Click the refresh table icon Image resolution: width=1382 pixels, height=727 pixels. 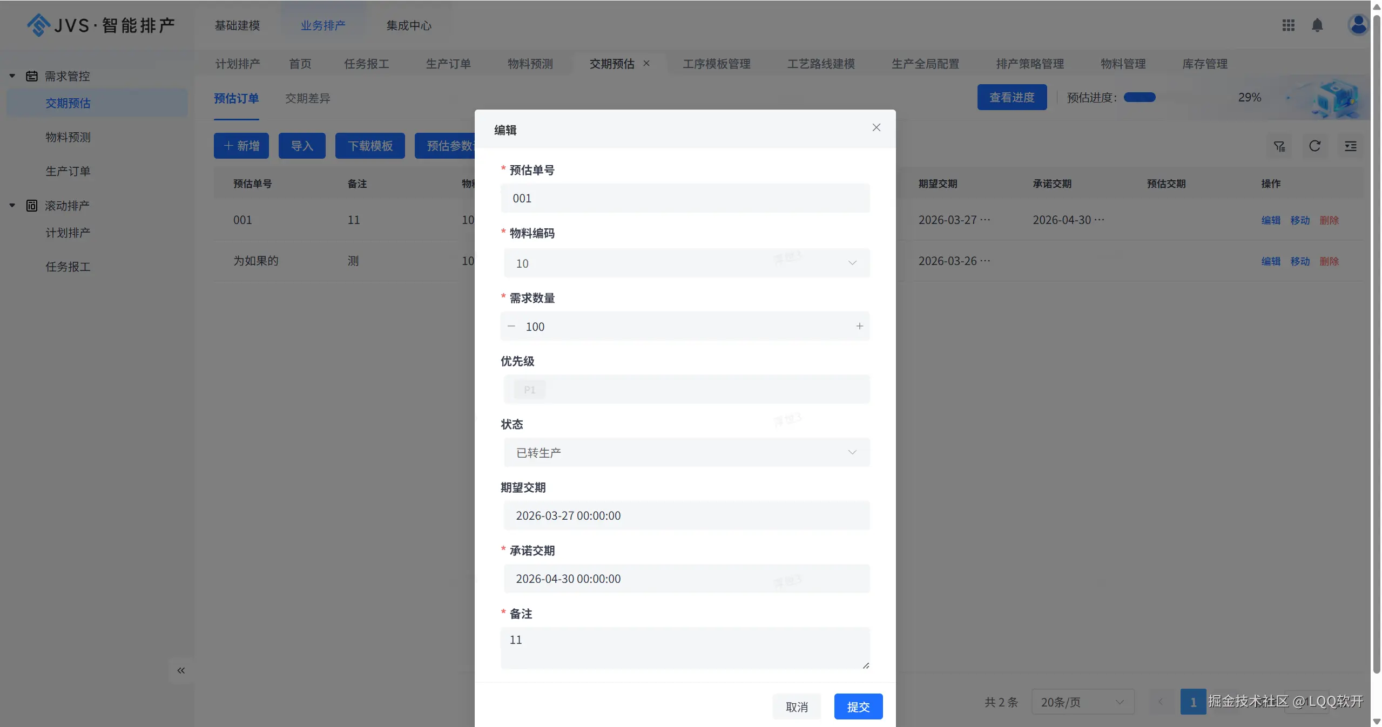1314,146
